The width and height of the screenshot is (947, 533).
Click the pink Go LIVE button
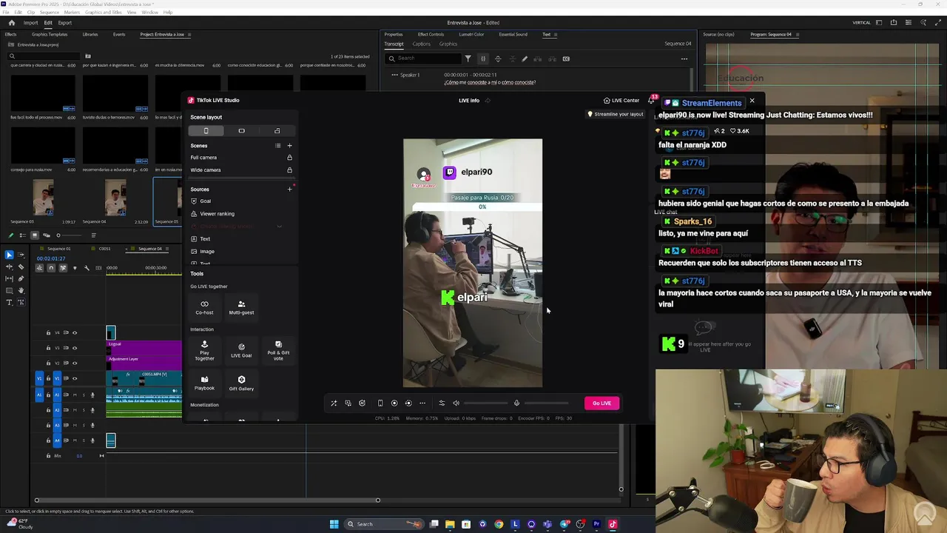tap(601, 403)
